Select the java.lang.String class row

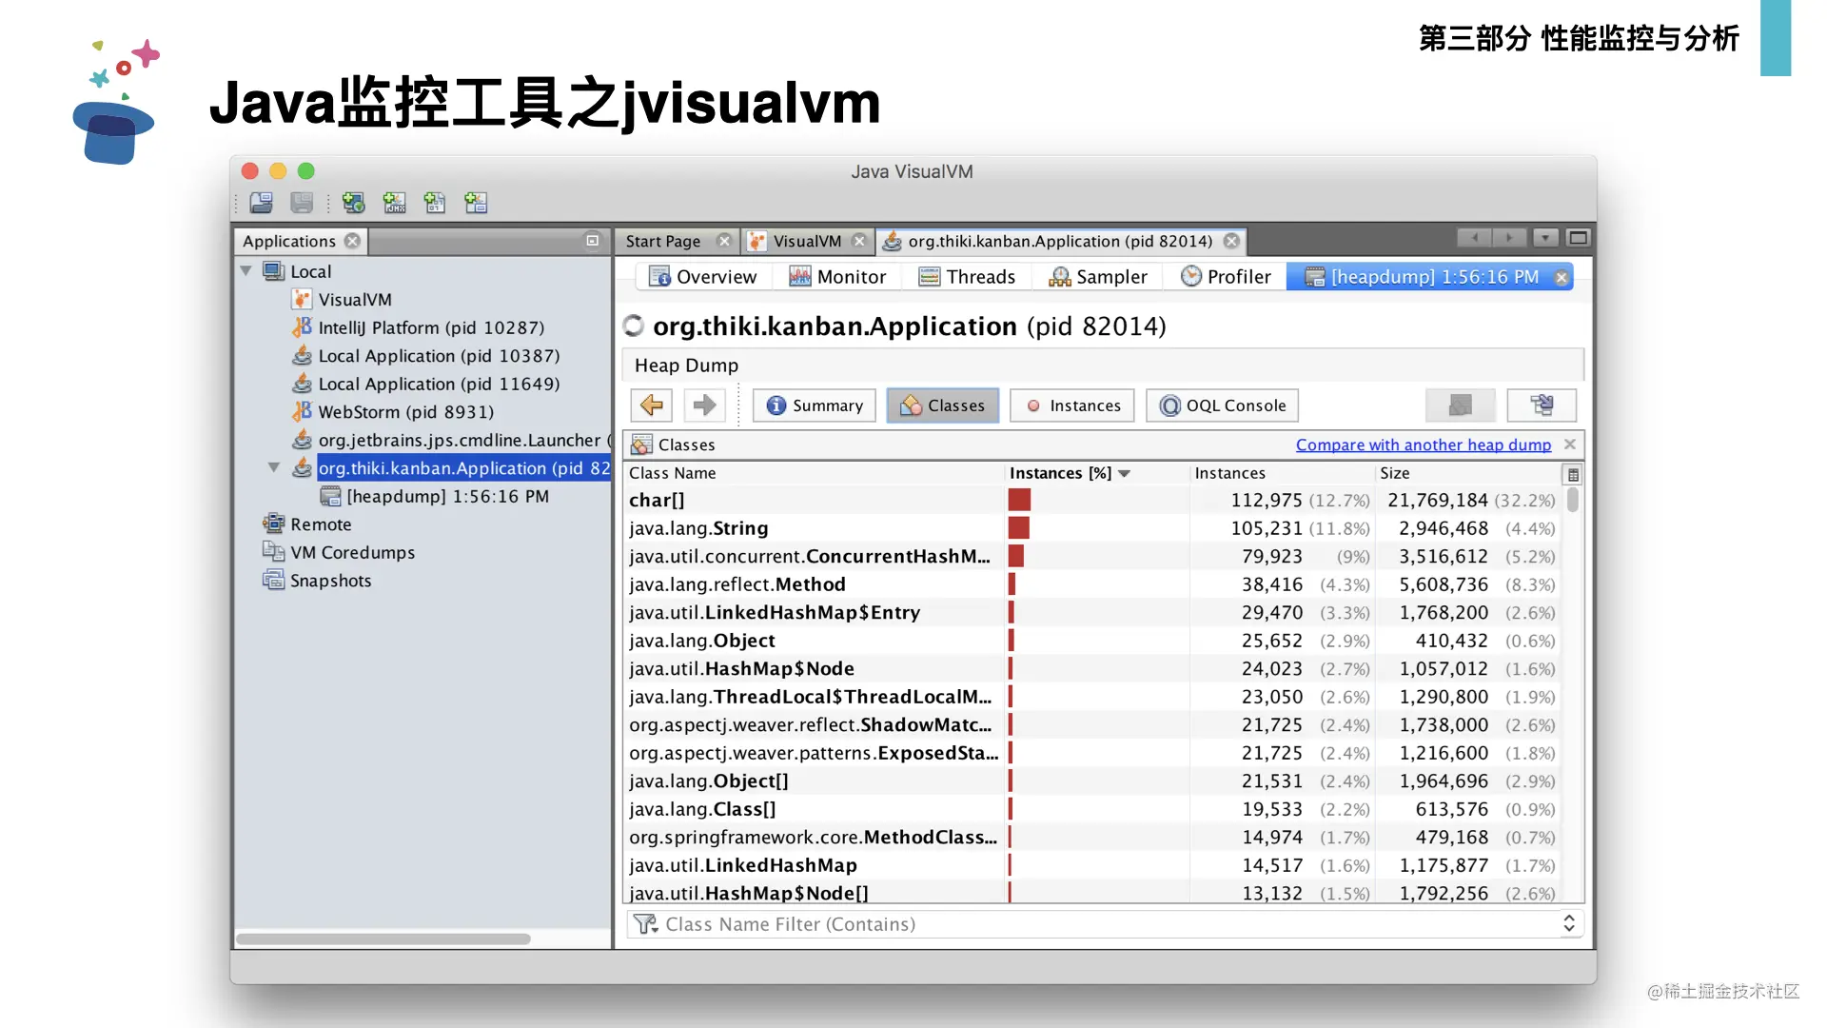[1092, 528]
